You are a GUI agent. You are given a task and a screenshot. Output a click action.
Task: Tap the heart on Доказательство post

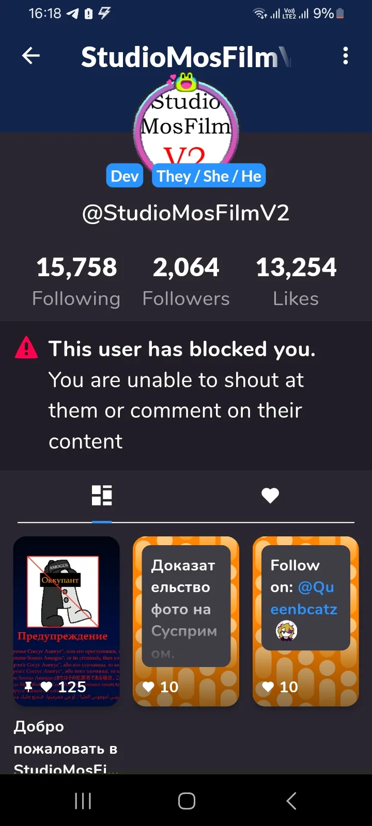point(149,687)
